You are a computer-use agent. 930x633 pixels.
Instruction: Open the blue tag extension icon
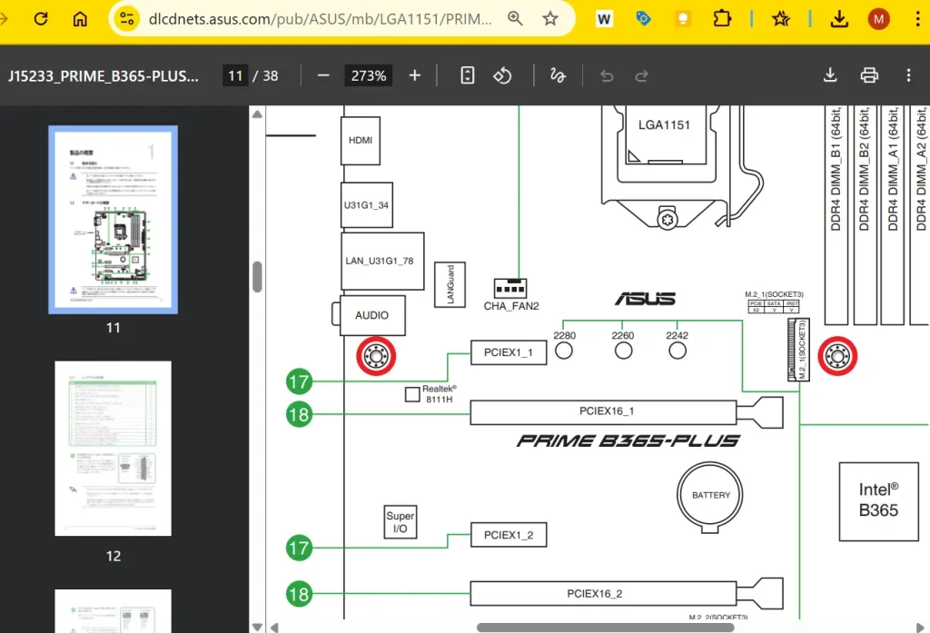[643, 19]
